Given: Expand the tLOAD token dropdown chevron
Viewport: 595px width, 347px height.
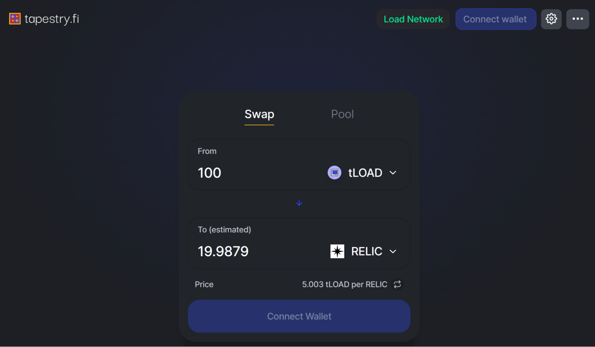Looking at the screenshot, I should pos(393,173).
